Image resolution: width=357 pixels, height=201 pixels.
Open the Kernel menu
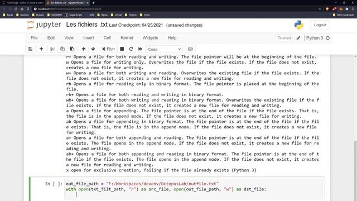click(127, 38)
